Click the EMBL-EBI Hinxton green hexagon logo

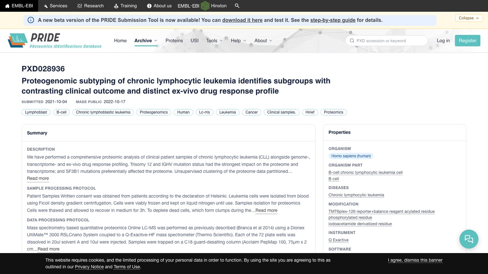(x=205, y=6)
